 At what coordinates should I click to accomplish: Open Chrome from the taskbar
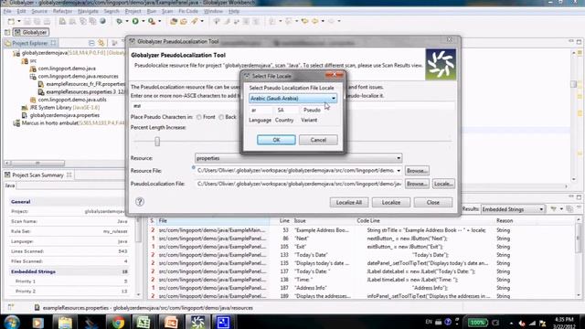118,322
